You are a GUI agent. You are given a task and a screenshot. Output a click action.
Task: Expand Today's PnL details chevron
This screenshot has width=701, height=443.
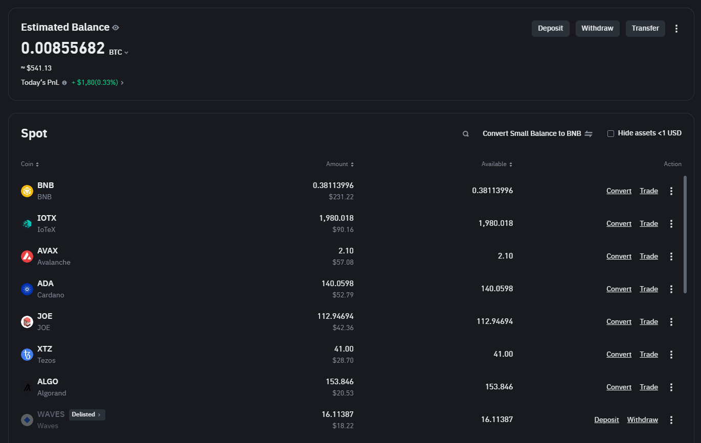click(x=122, y=82)
